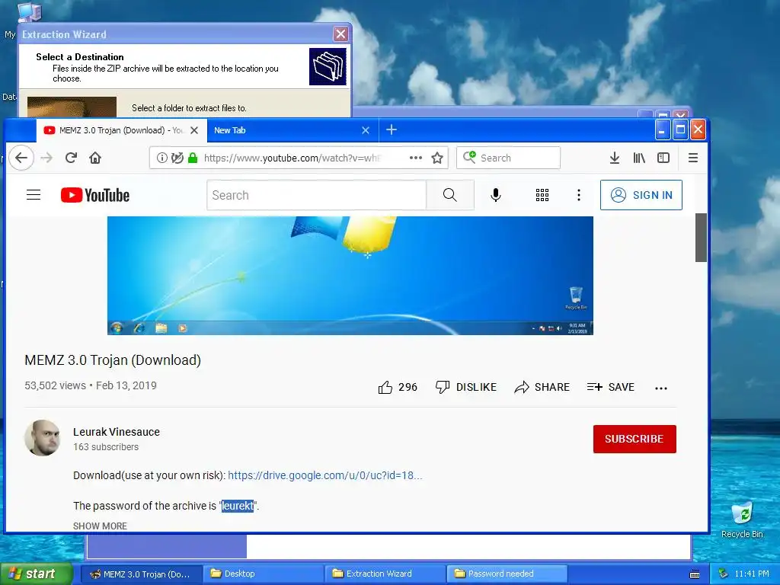Search with voice using microphone icon
The image size is (780, 585).
pyautogui.click(x=495, y=195)
